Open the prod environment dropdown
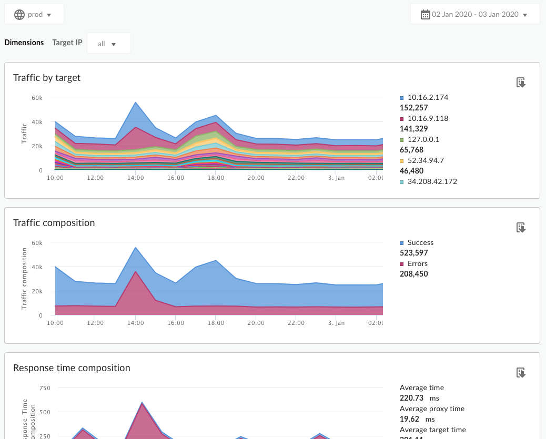Viewport: 546px width, 439px height. 35,14
